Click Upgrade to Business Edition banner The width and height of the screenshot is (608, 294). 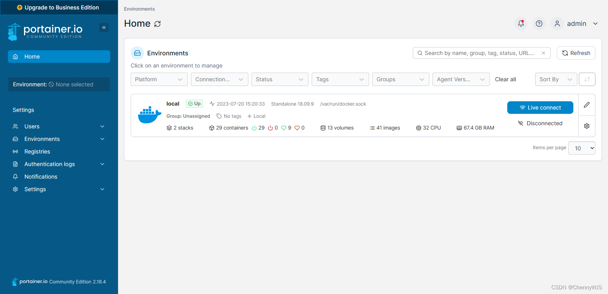click(58, 7)
